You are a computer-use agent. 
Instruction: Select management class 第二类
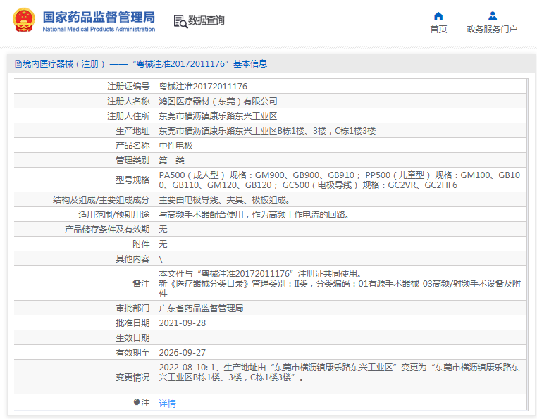[171, 160]
